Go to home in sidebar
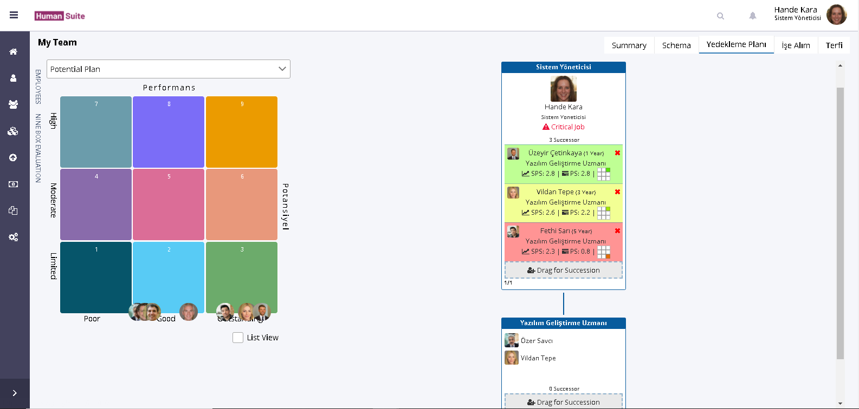The image size is (859, 409). [14, 51]
